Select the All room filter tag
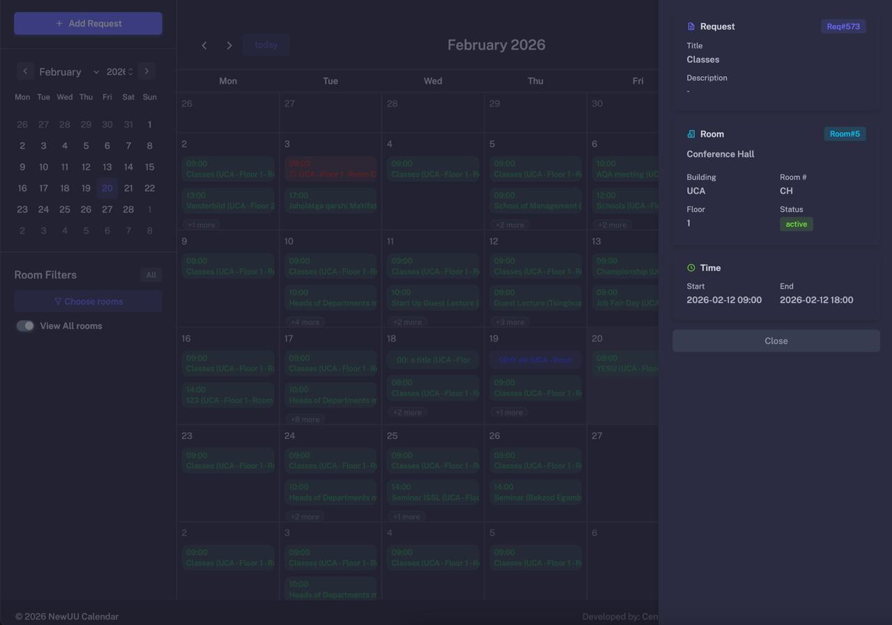The width and height of the screenshot is (892, 625). tap(151, 275)
